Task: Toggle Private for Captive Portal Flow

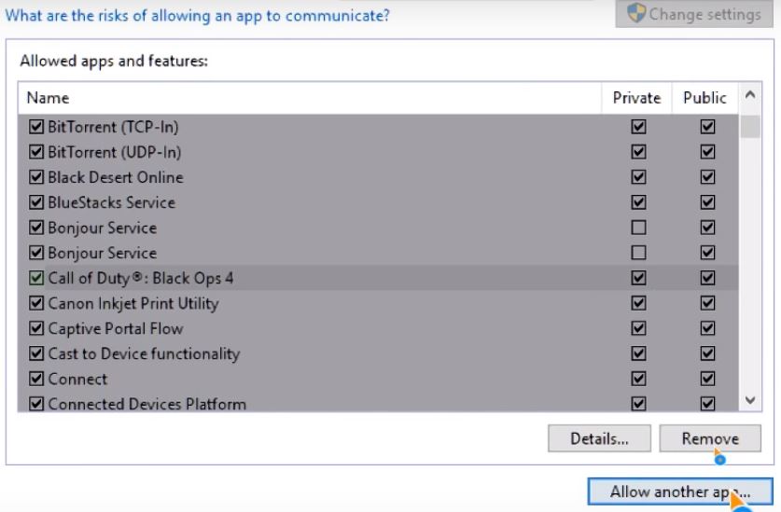Action: coord(638,328)
